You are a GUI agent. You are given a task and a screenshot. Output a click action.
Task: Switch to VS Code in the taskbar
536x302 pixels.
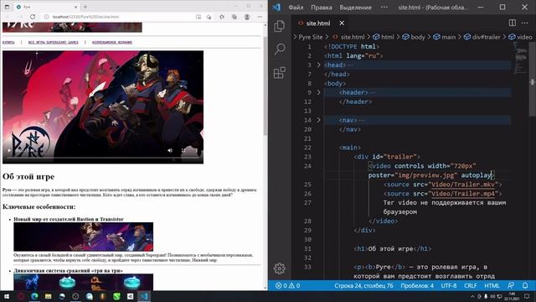click(x=144, y=296)
